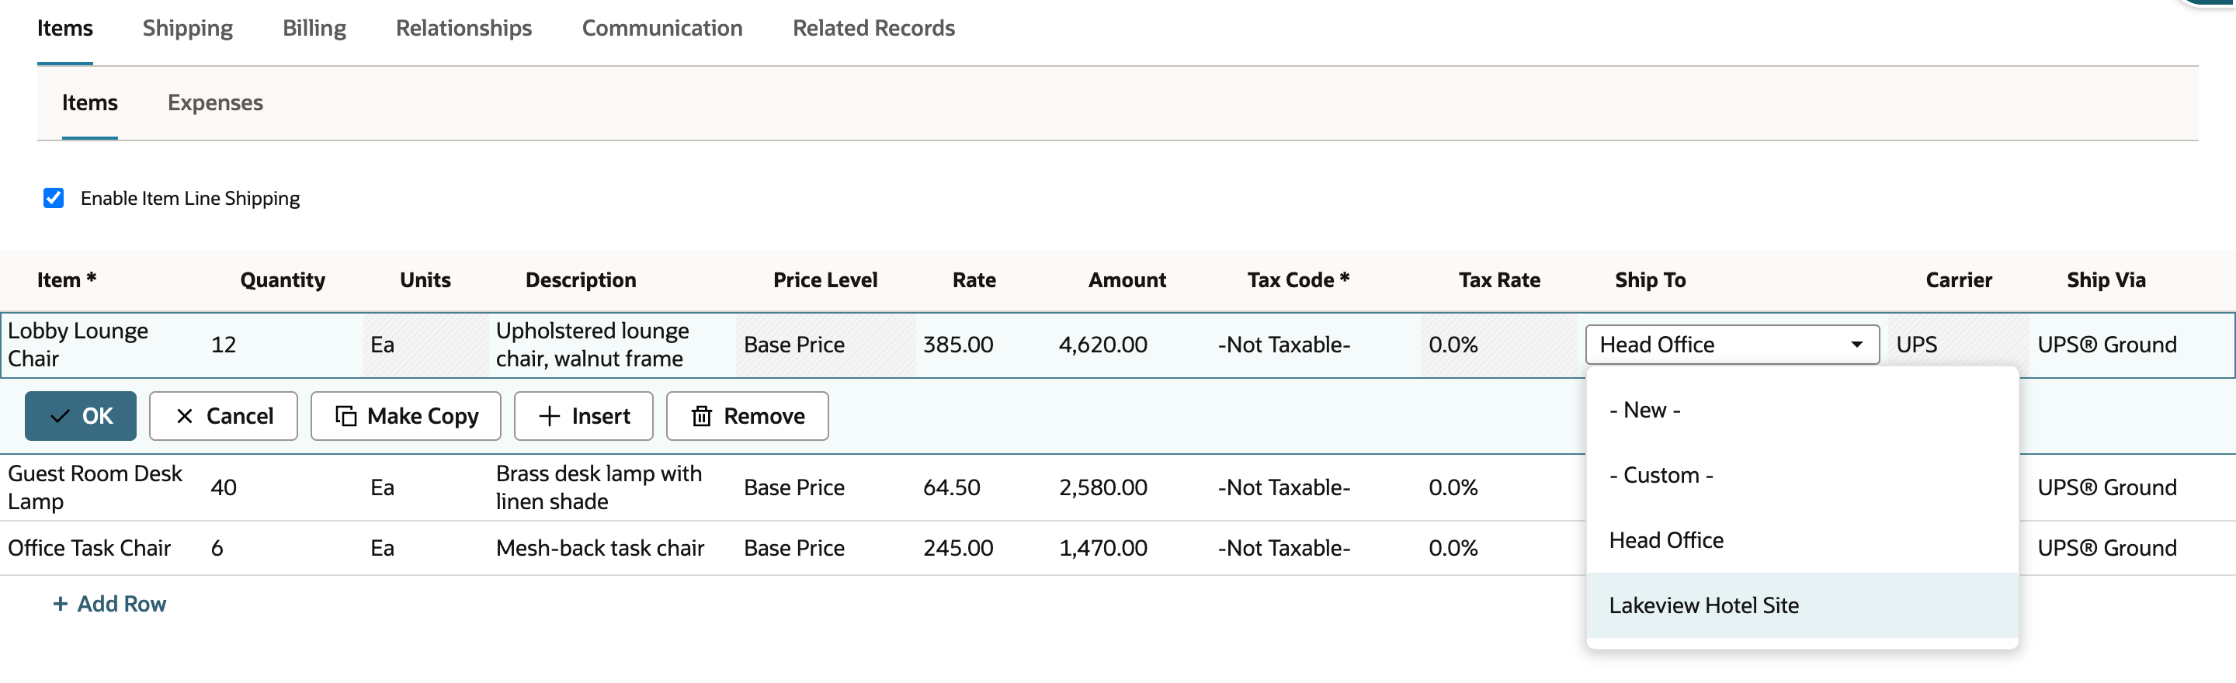Switch to the Expenses subtab
This screenshot has width=2236, height=683.
(215, 102)
